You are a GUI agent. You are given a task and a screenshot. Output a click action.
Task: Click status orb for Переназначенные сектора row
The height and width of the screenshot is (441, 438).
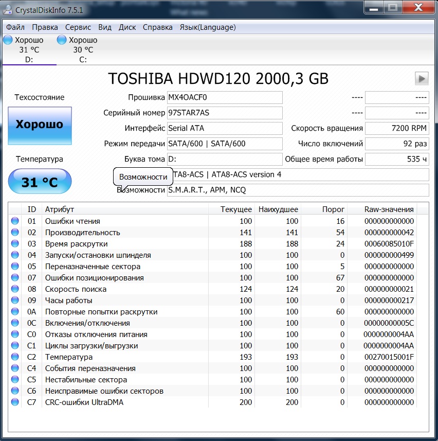pyautogui.click(x=15, y=267)
